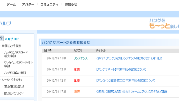Select the ハンゲID解約申請 sidebar link
This screenshot has height=101, width=179.
click(x=15, y=73)
